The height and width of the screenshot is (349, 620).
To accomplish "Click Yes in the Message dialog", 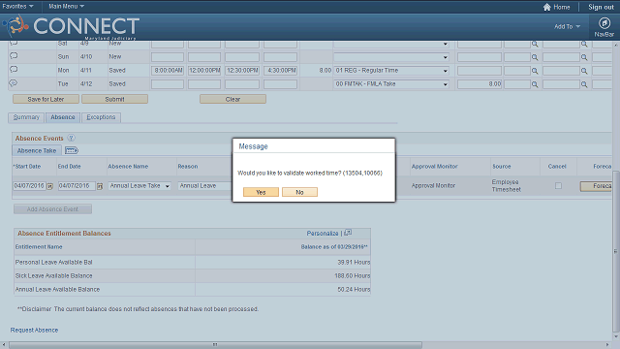I will click(261, 192).
